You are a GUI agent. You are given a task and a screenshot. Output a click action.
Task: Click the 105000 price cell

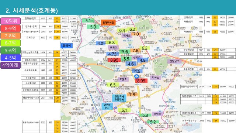223,102
